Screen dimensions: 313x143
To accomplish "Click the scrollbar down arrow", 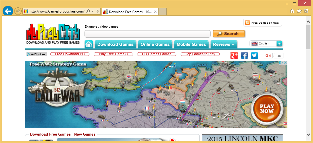I will [x=308, y=135].
